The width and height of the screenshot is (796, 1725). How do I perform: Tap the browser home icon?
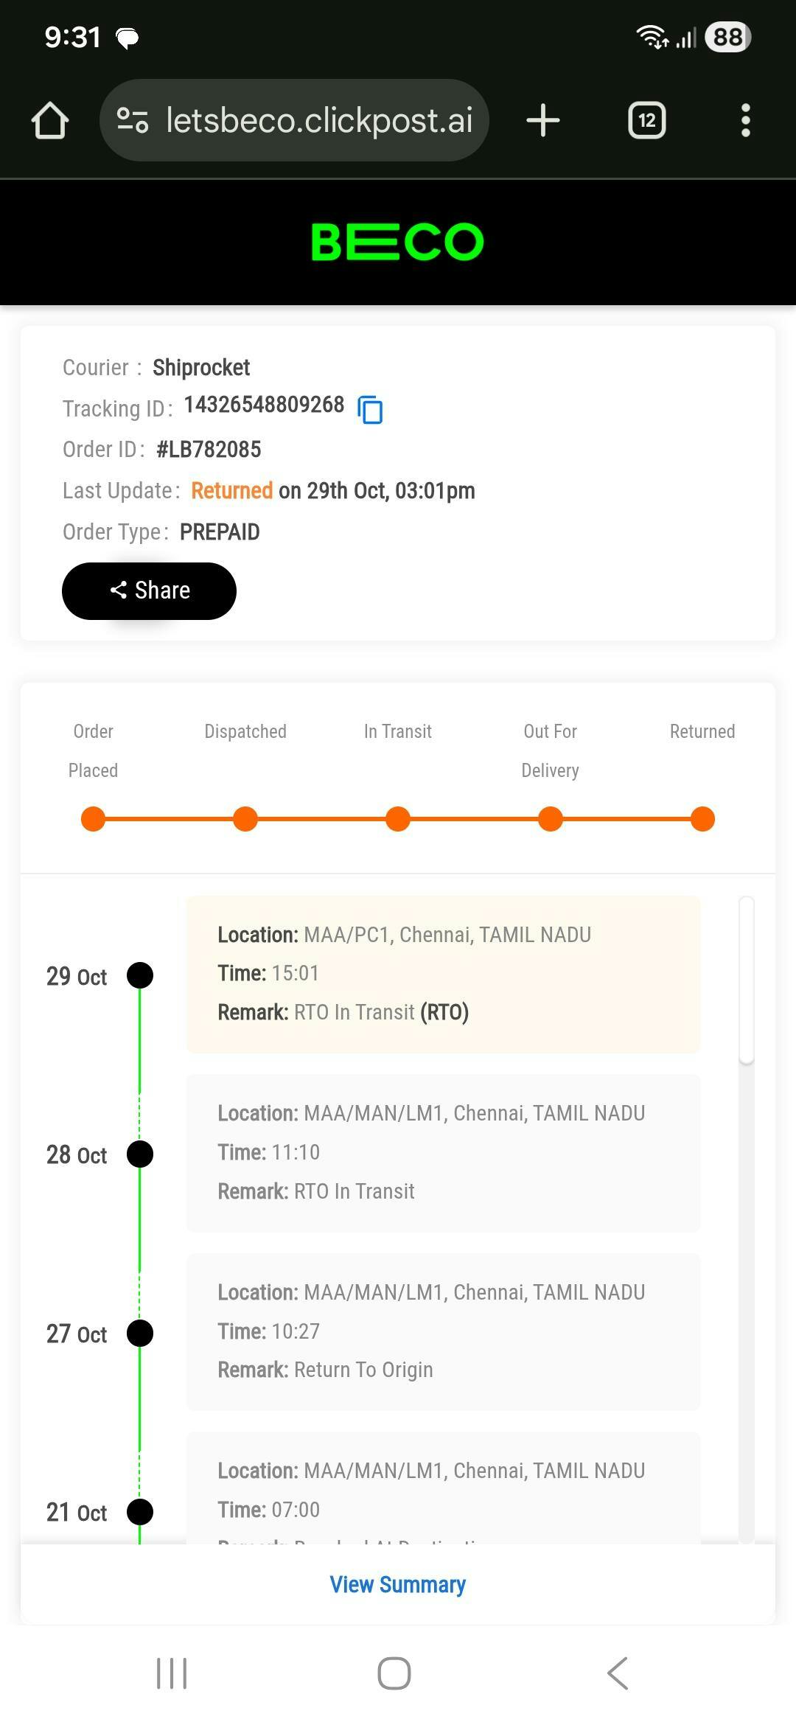coord(50,120)
